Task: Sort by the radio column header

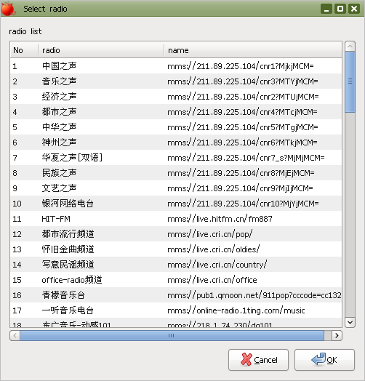Action: click(101, 50)
